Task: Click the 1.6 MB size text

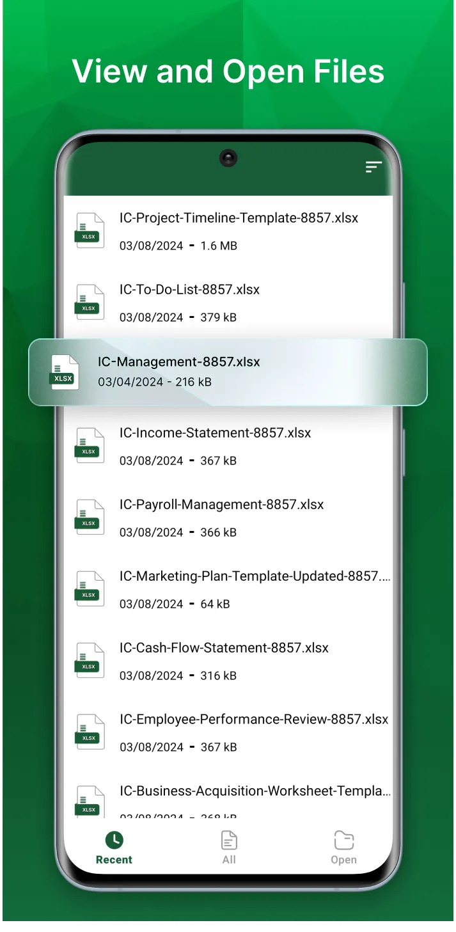Action: [x=219, y=246]
